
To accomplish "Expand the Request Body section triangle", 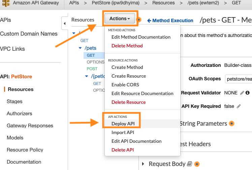I will click(x=143, y=164).
